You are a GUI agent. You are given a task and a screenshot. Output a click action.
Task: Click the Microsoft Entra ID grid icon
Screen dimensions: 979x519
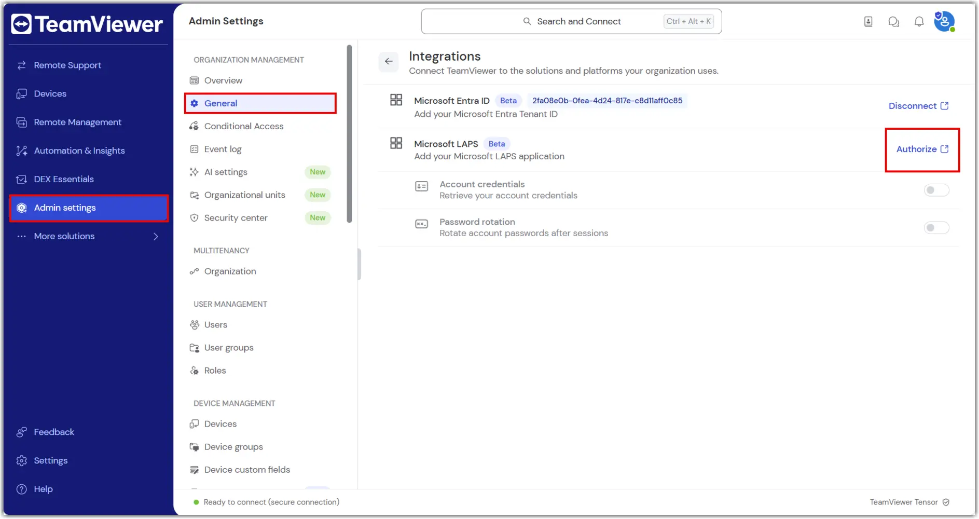point(396,100)
